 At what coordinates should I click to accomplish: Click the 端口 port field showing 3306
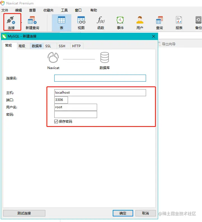pos(61,100)
